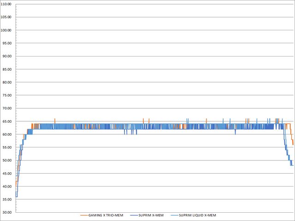This screenshot has width=295, height=221.
Task: Select the 40.00 axis tick label
Action: click(x=8, y=187)
